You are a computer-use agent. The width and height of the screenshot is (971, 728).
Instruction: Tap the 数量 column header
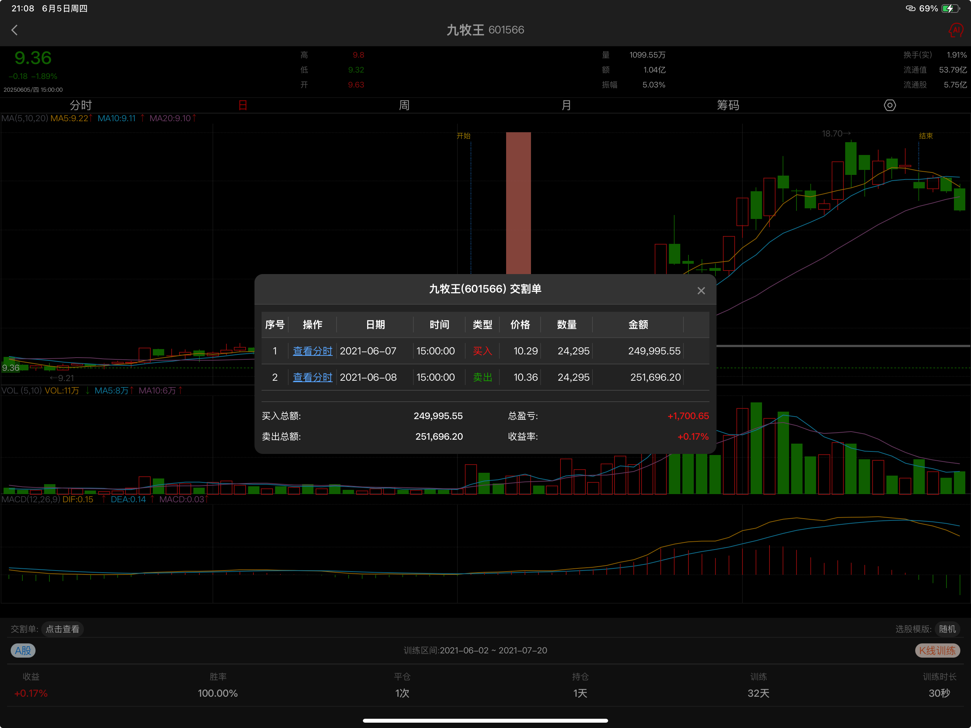566,325
